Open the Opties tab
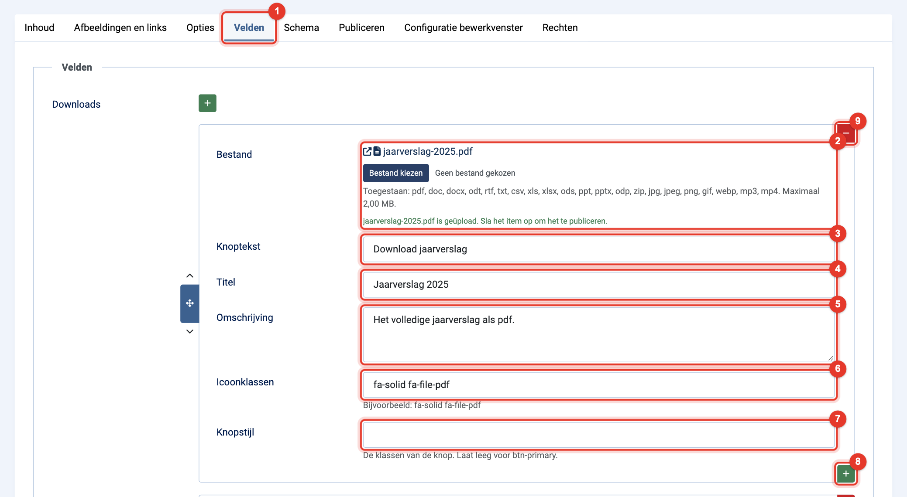The width and height of the screenshot is (907, 497). 200,27
